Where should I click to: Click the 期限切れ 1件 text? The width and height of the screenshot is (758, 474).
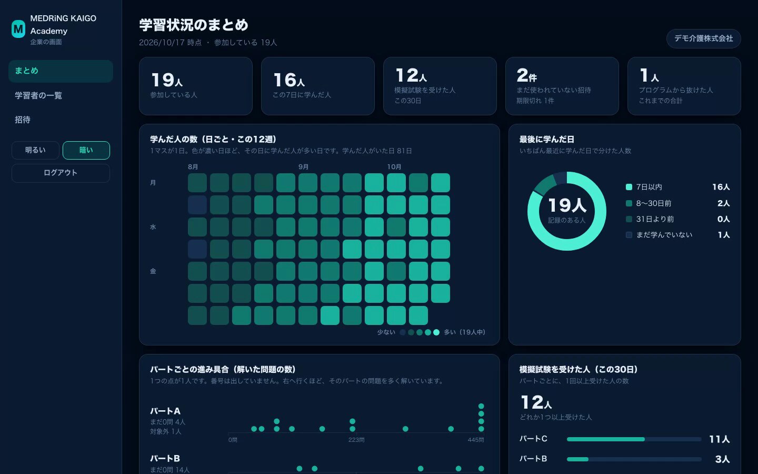[535, 101]
